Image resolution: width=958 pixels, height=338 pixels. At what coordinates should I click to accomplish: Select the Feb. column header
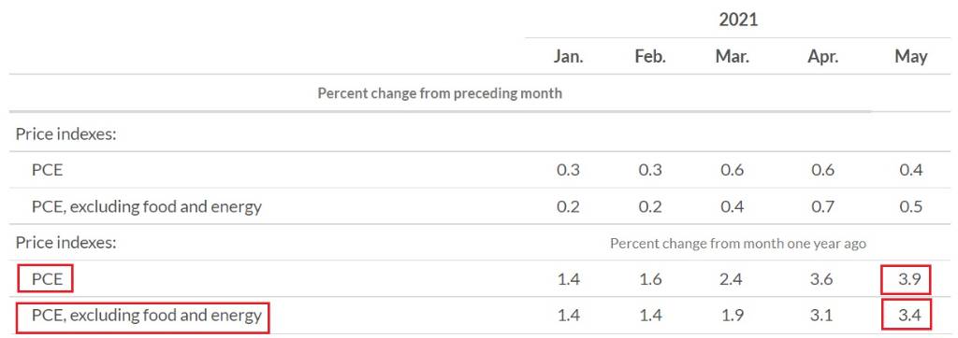[649, 57]
